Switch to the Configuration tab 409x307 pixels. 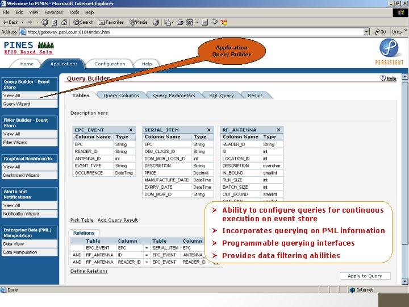110,64
